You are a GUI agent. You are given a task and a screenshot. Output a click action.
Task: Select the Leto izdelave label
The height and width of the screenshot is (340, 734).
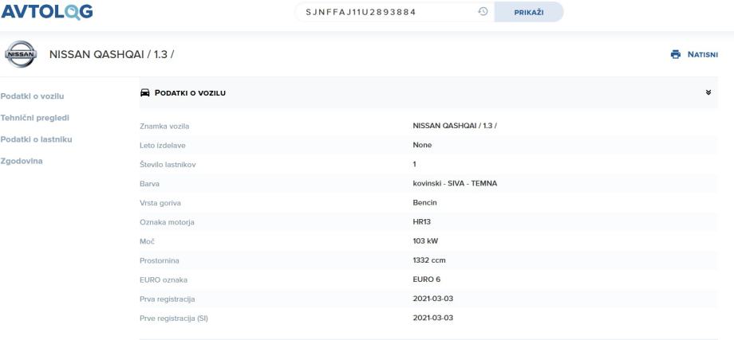coord(163,145)
